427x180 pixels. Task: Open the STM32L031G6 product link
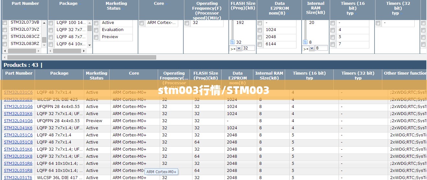click(x=18, y=107)
